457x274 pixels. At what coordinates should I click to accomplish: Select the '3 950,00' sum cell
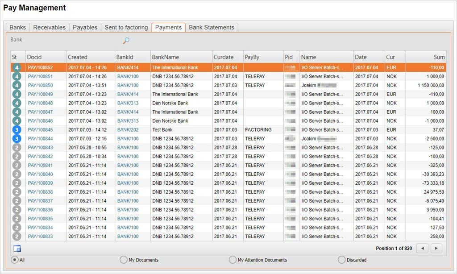(426, 210)
